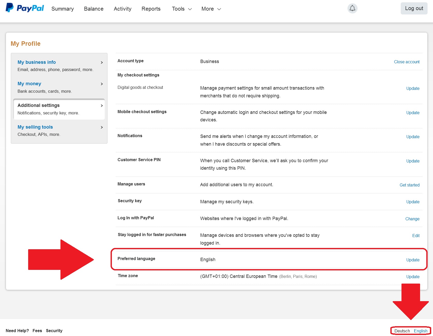Update Digital goods at checkout settings
The height and width of the screenshot is (336, 433).
(x=413, y=89)
